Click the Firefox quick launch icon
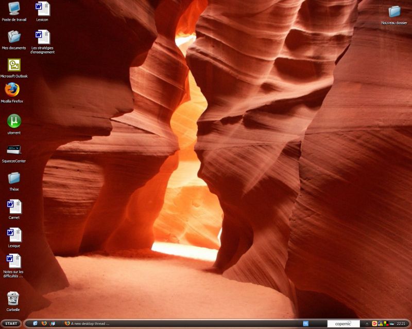 44,324
